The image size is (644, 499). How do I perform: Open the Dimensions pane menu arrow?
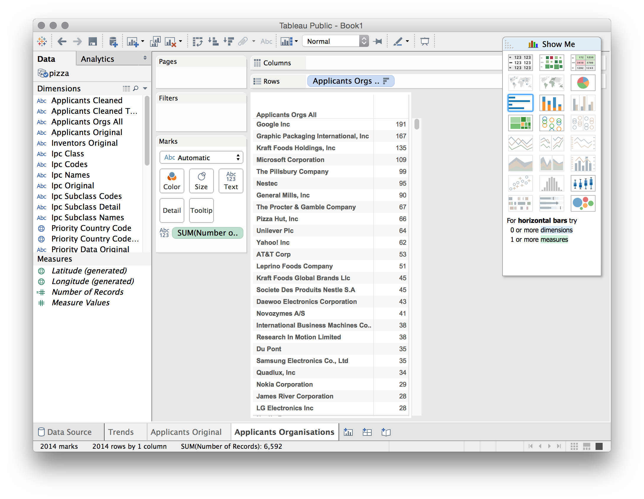145,88
